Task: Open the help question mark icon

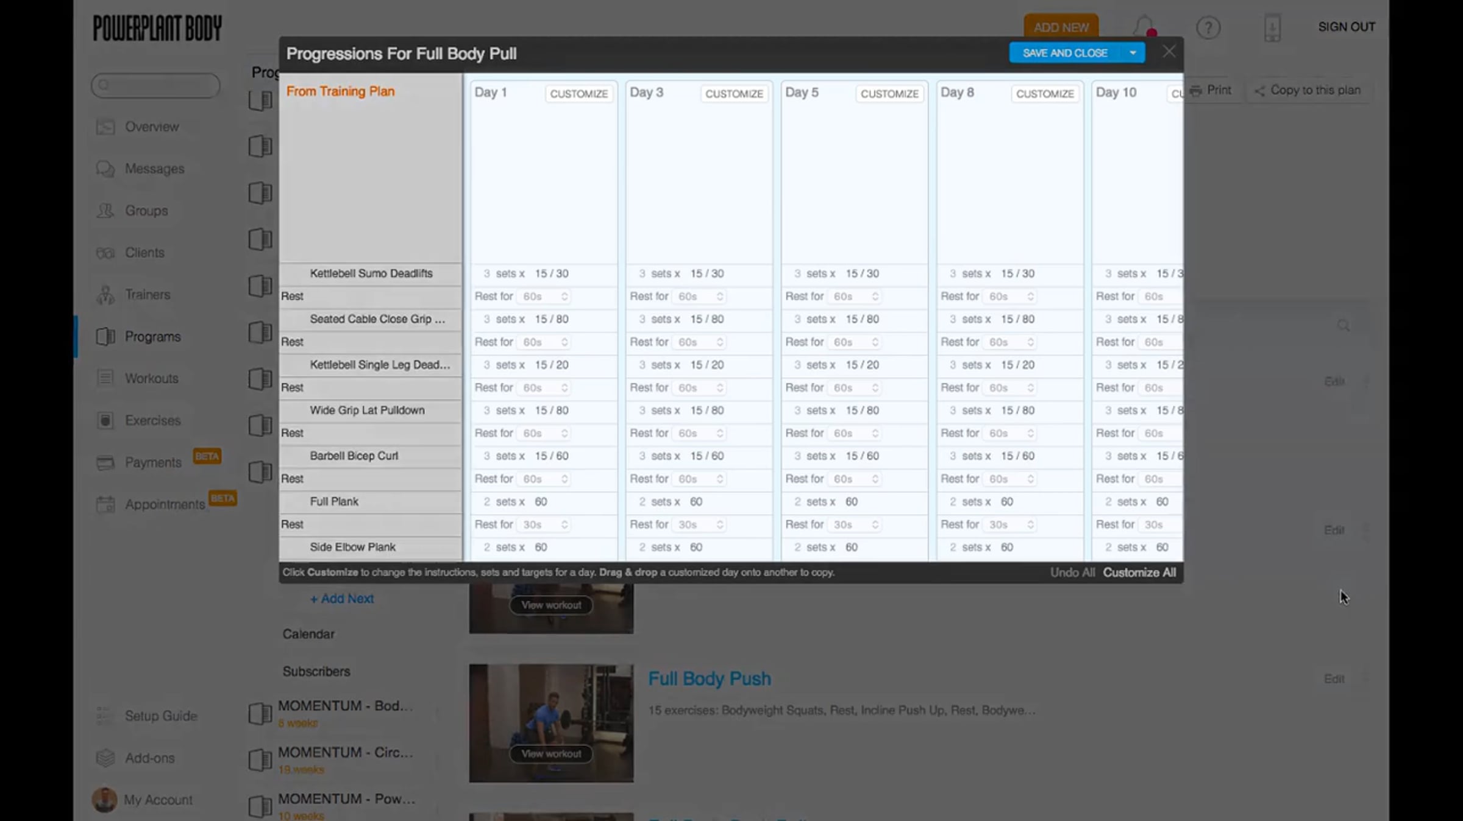Action: (1208, 27)
